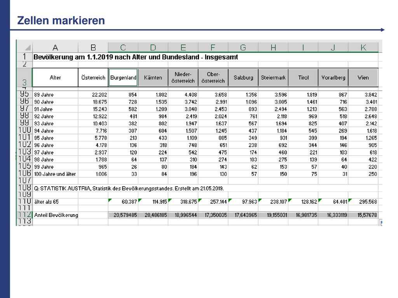Select column I by its header
398x298 pixels.
point(303,47)
